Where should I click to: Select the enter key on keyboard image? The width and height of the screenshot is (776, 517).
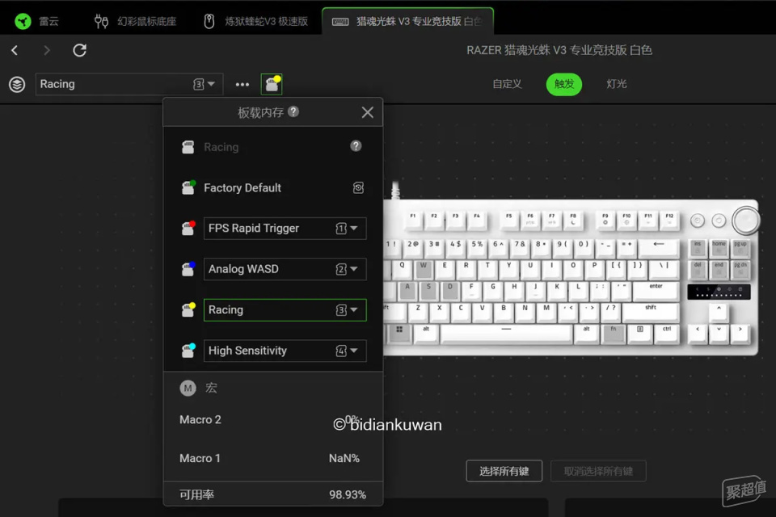656,290
